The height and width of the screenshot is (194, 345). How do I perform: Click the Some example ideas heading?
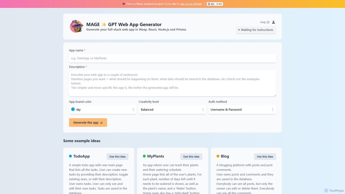[82, 141]
